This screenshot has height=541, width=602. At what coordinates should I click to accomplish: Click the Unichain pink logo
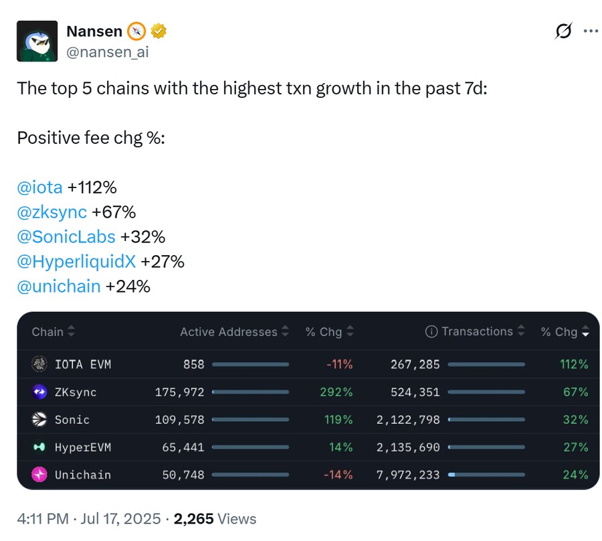[40, 474]
